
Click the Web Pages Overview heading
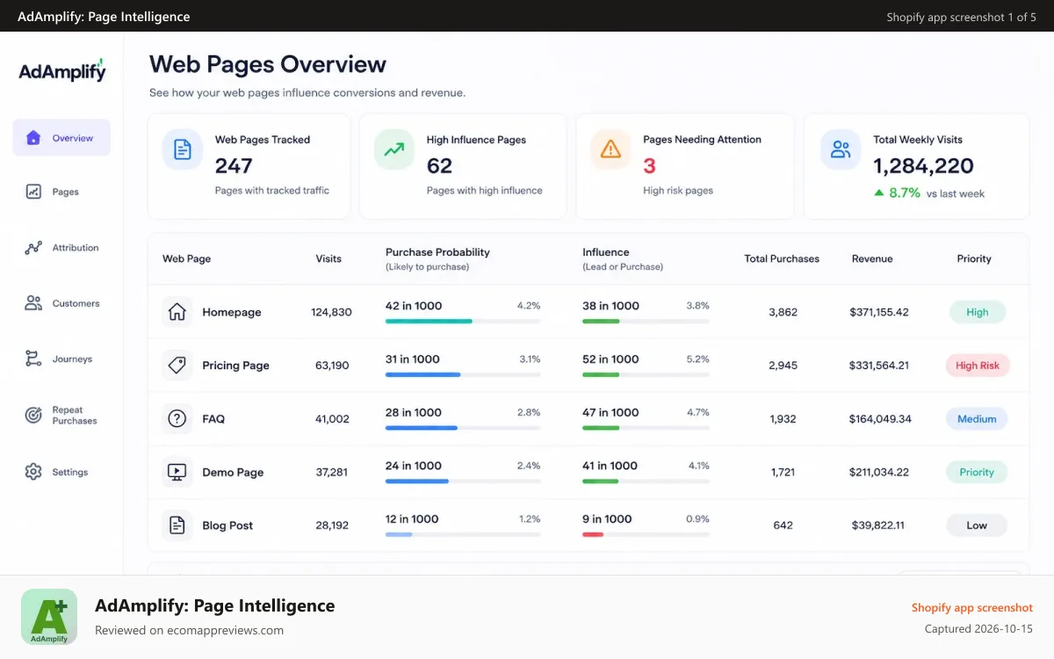pos(268,64)
